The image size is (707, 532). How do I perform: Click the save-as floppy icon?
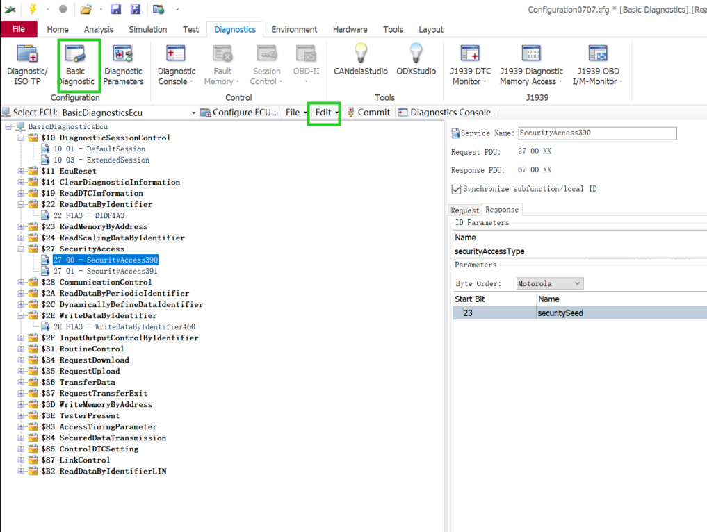136,9
